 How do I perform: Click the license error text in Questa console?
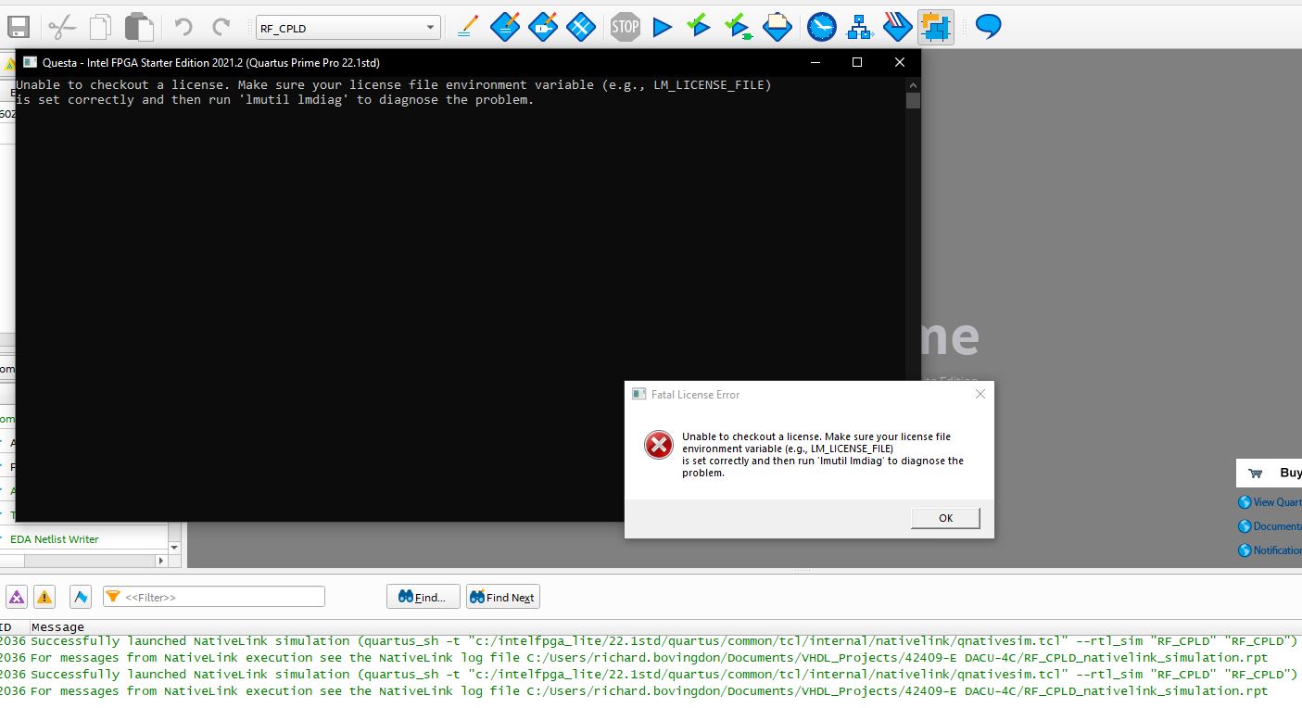pyautogui.click(x=393, y=93)
